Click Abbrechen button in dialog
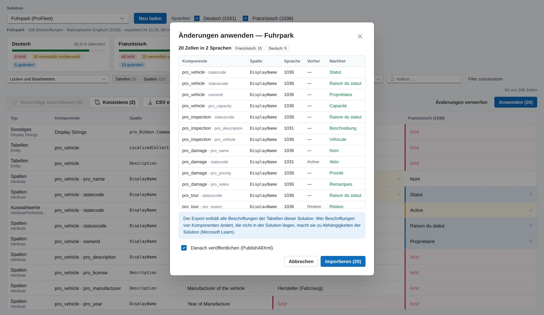This screenshot has width=544, height=315. [x=301, y=261]
